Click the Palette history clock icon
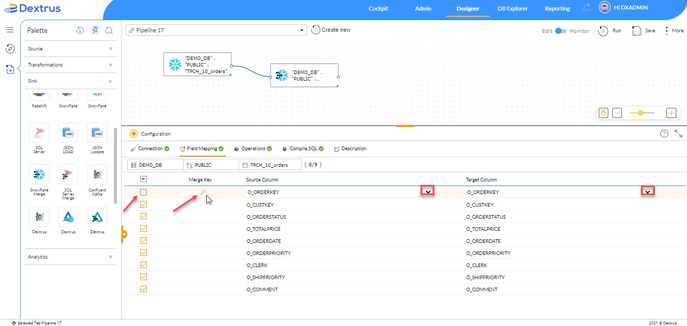 pos(80,30)
